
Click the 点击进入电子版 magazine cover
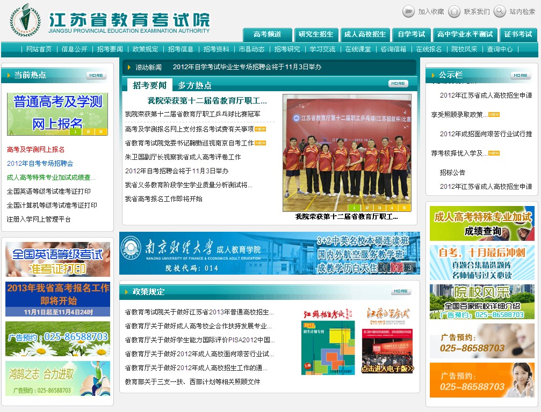pyautogui.click(x=387, y=341)
